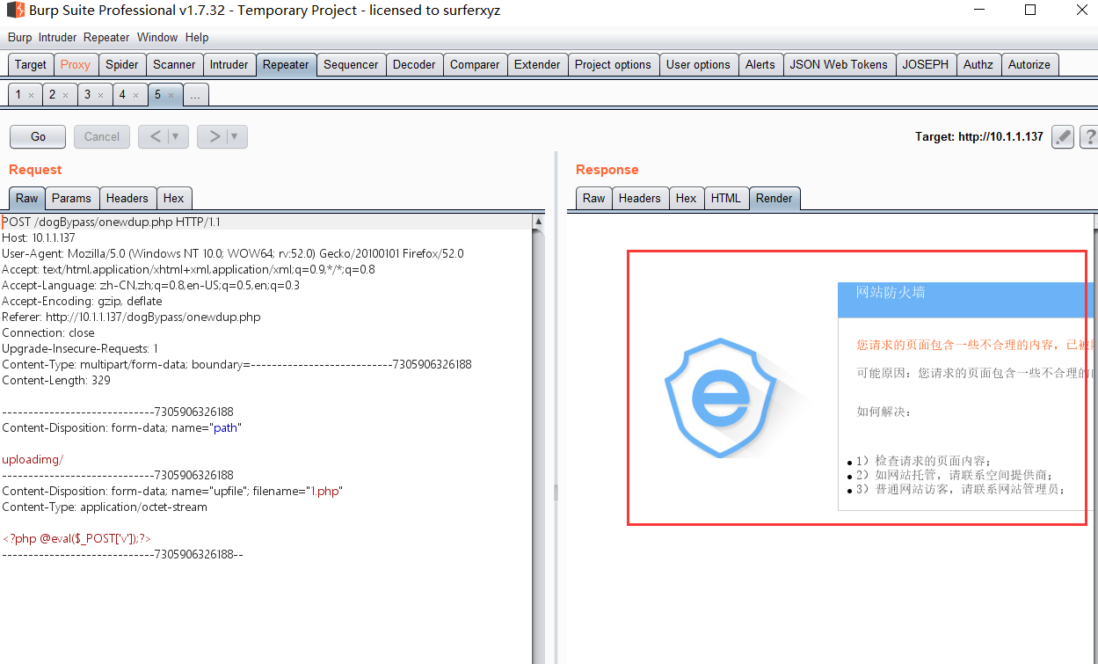Show request Raw view

pos(26,198)
